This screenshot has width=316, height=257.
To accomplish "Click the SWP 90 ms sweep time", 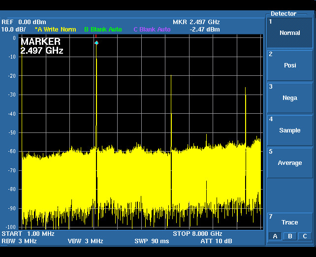I will click(x=152, y=241).
